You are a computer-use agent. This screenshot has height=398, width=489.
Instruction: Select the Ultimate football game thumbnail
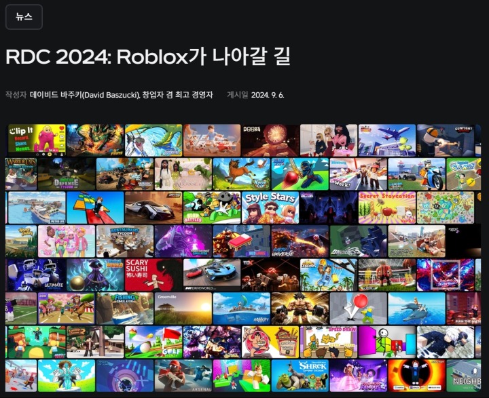pyautogui.click(x=36, y=275)
